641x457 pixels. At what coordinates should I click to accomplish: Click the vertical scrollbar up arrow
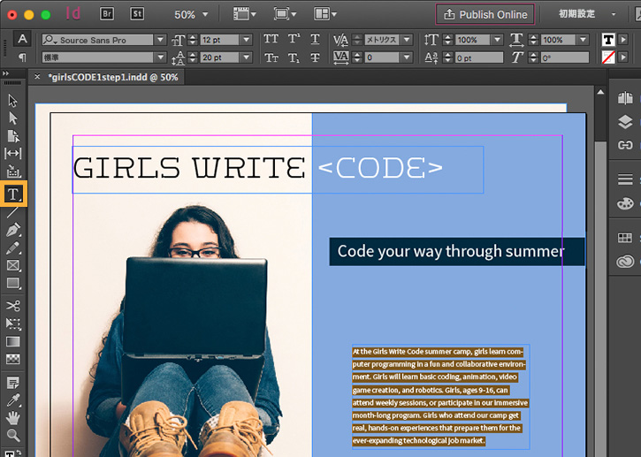pos(600,93)
